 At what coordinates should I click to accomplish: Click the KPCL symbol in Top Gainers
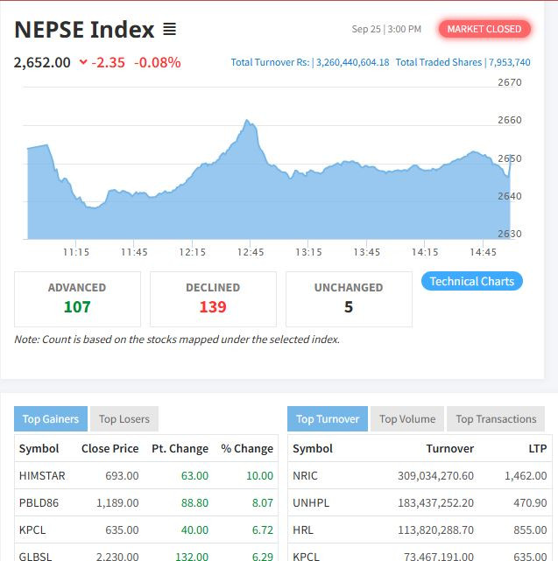tap(33, 530)
